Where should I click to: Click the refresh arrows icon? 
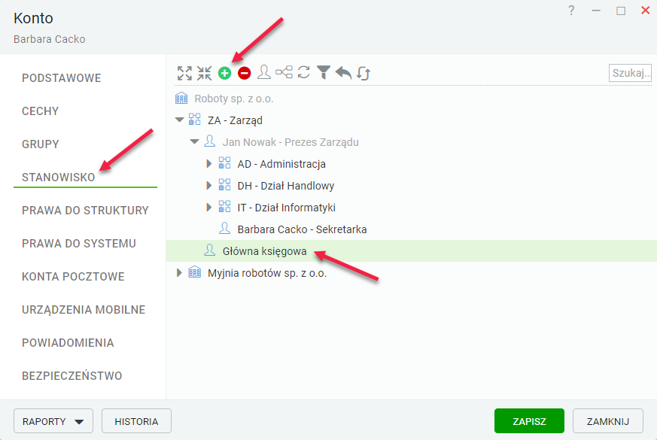pos(304,72)
